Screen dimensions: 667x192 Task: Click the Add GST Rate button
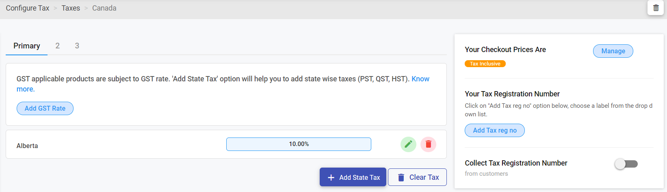(45, 108)
